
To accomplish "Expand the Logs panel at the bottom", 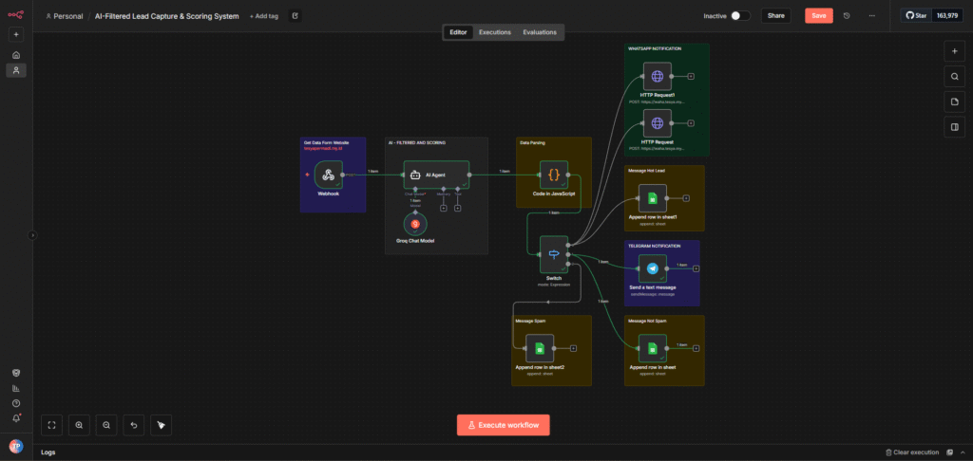I will 48,452.
